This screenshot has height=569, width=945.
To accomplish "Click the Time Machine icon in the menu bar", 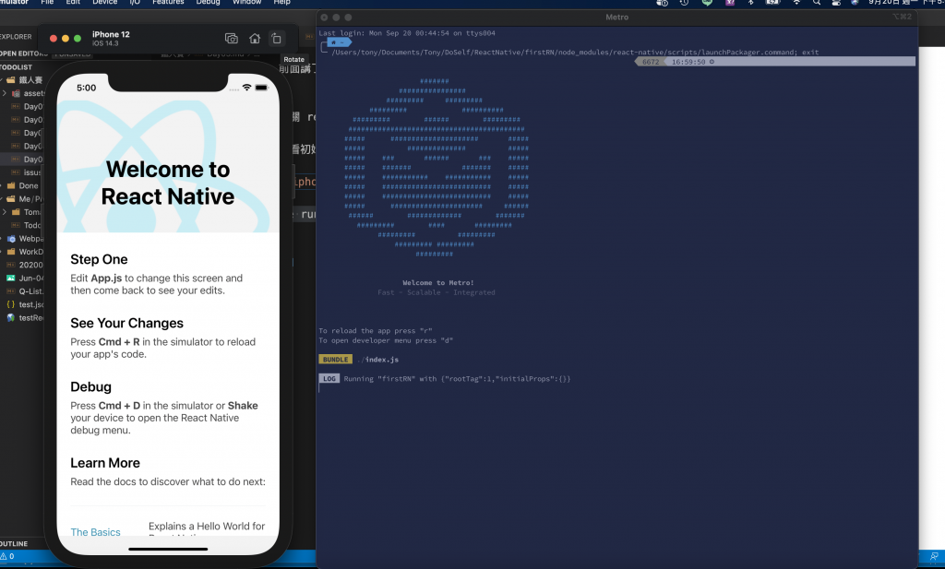I will [x=684, y=3].
